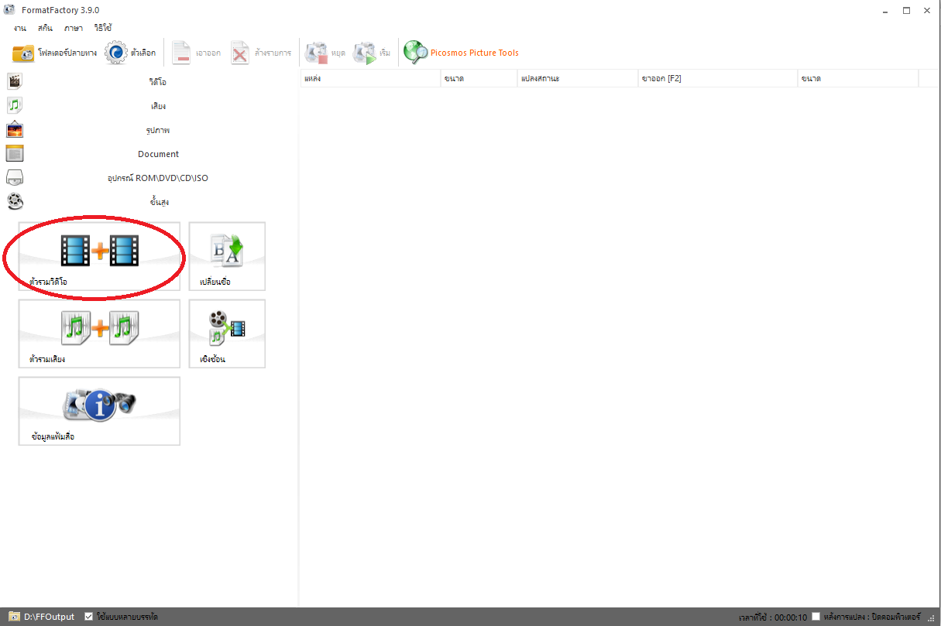Screen dimensions: 941x626
Task: Click the Video Joiner film strips icon
Action: [x=100, y=251]
